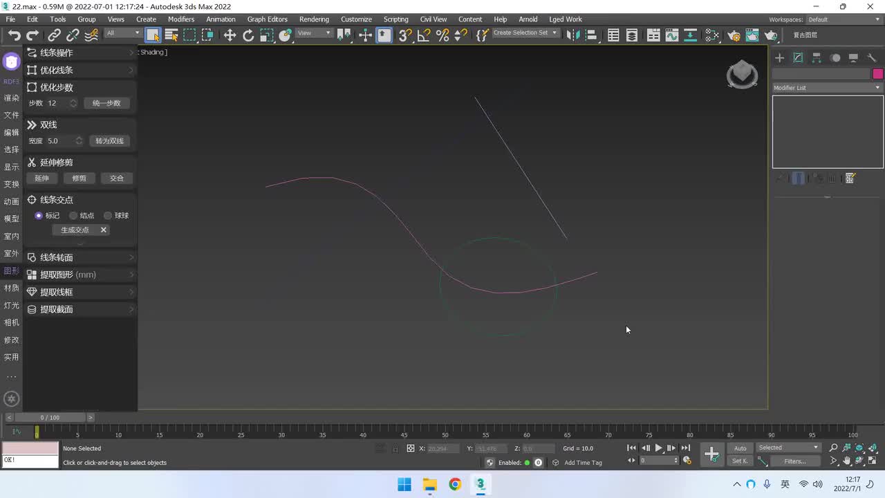Click the 交合 button
The width and height of the screenshot is (885, 498).
[x=117, y=178]
